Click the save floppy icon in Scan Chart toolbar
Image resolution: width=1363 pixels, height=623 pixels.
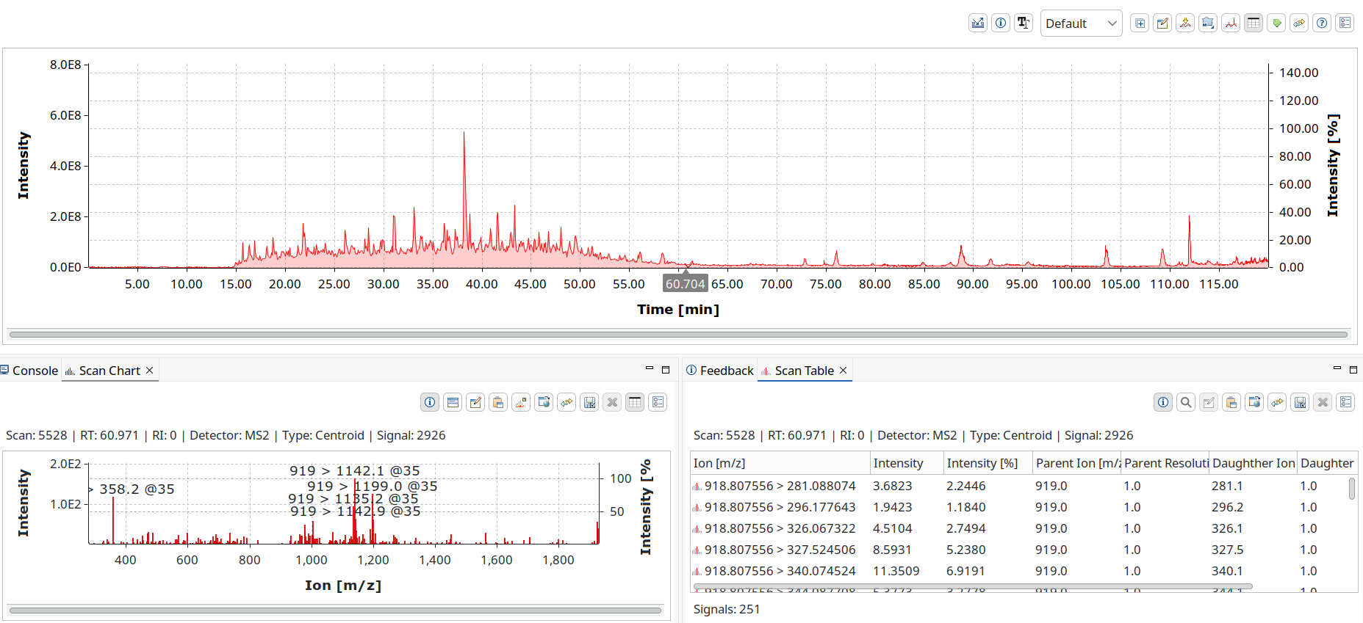coord(589,402)
